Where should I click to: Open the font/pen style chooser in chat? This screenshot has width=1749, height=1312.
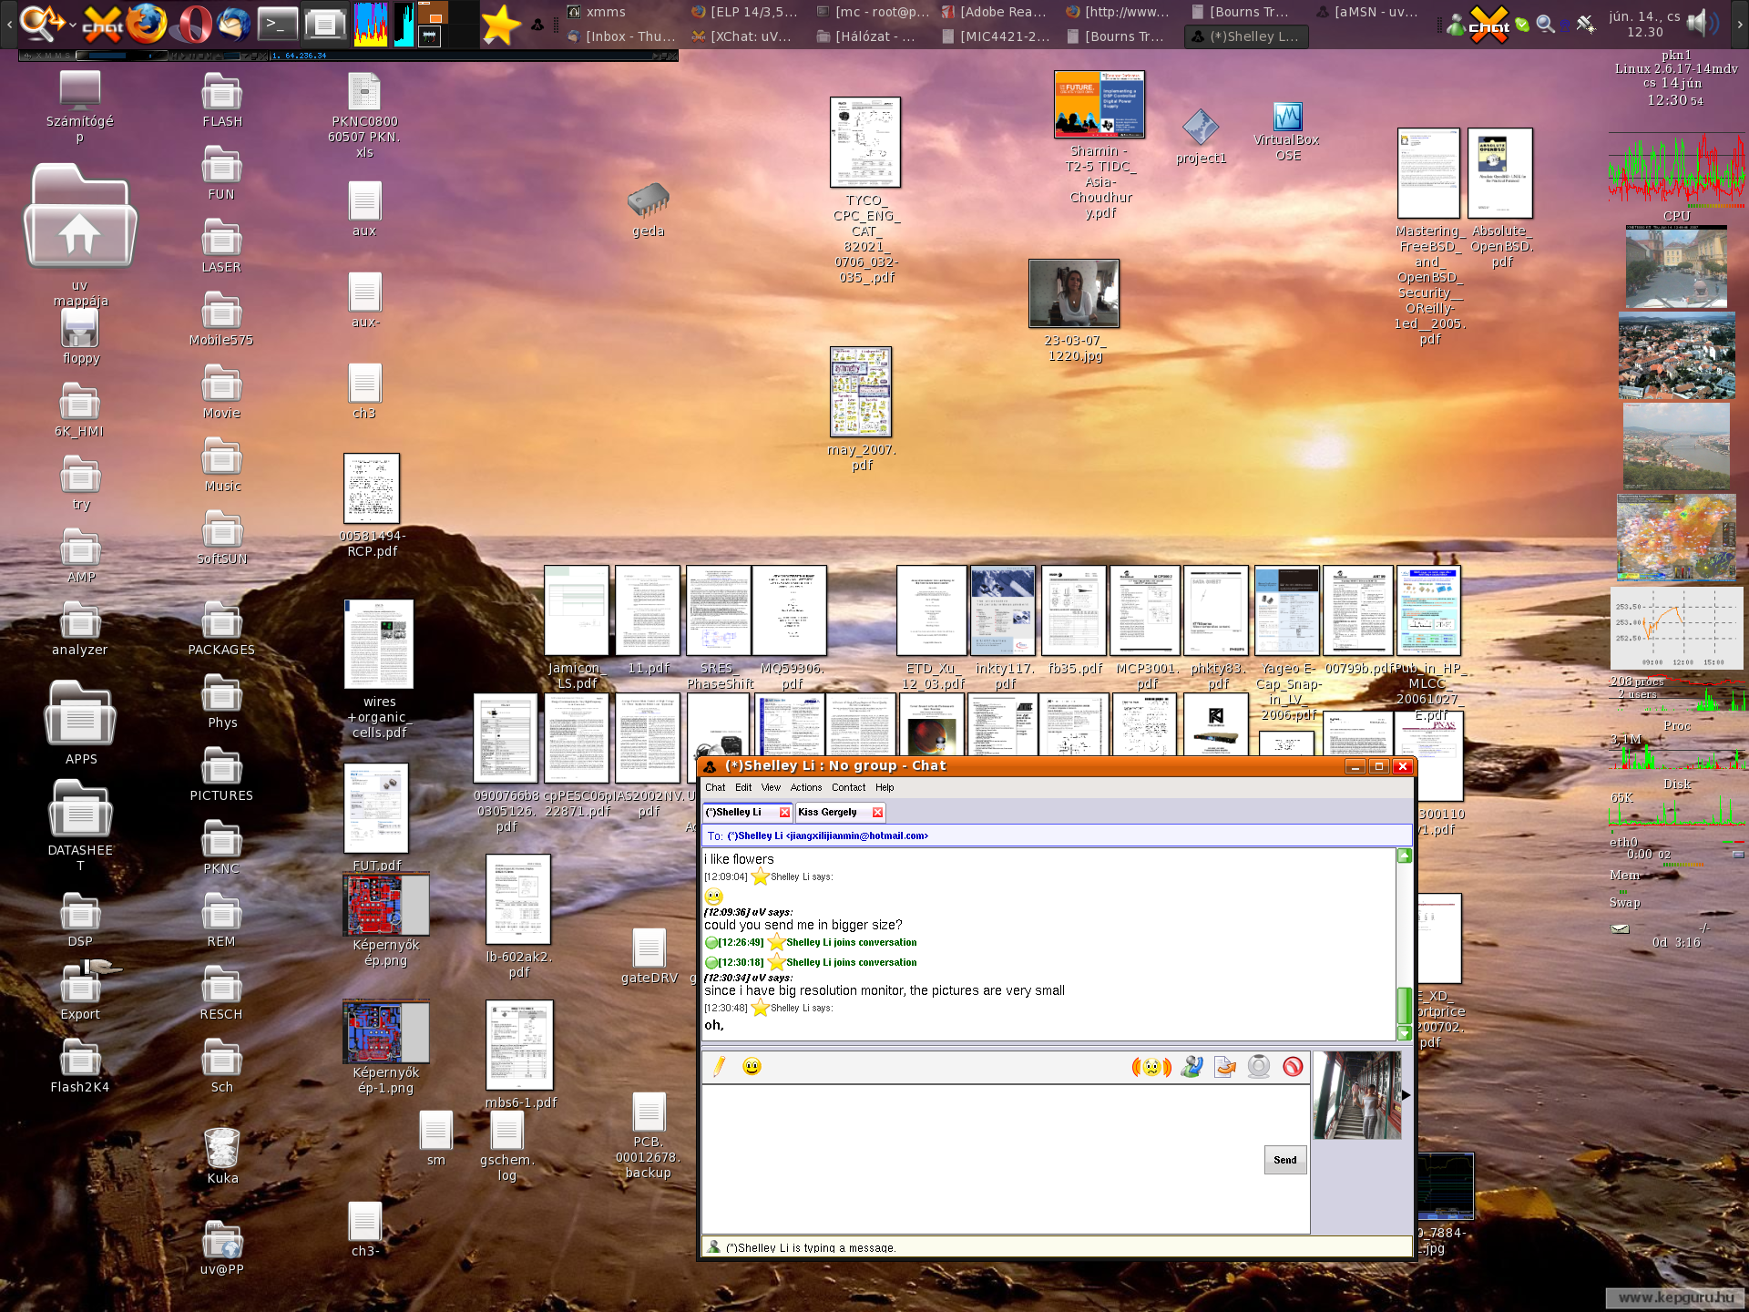pos(719,1066)
